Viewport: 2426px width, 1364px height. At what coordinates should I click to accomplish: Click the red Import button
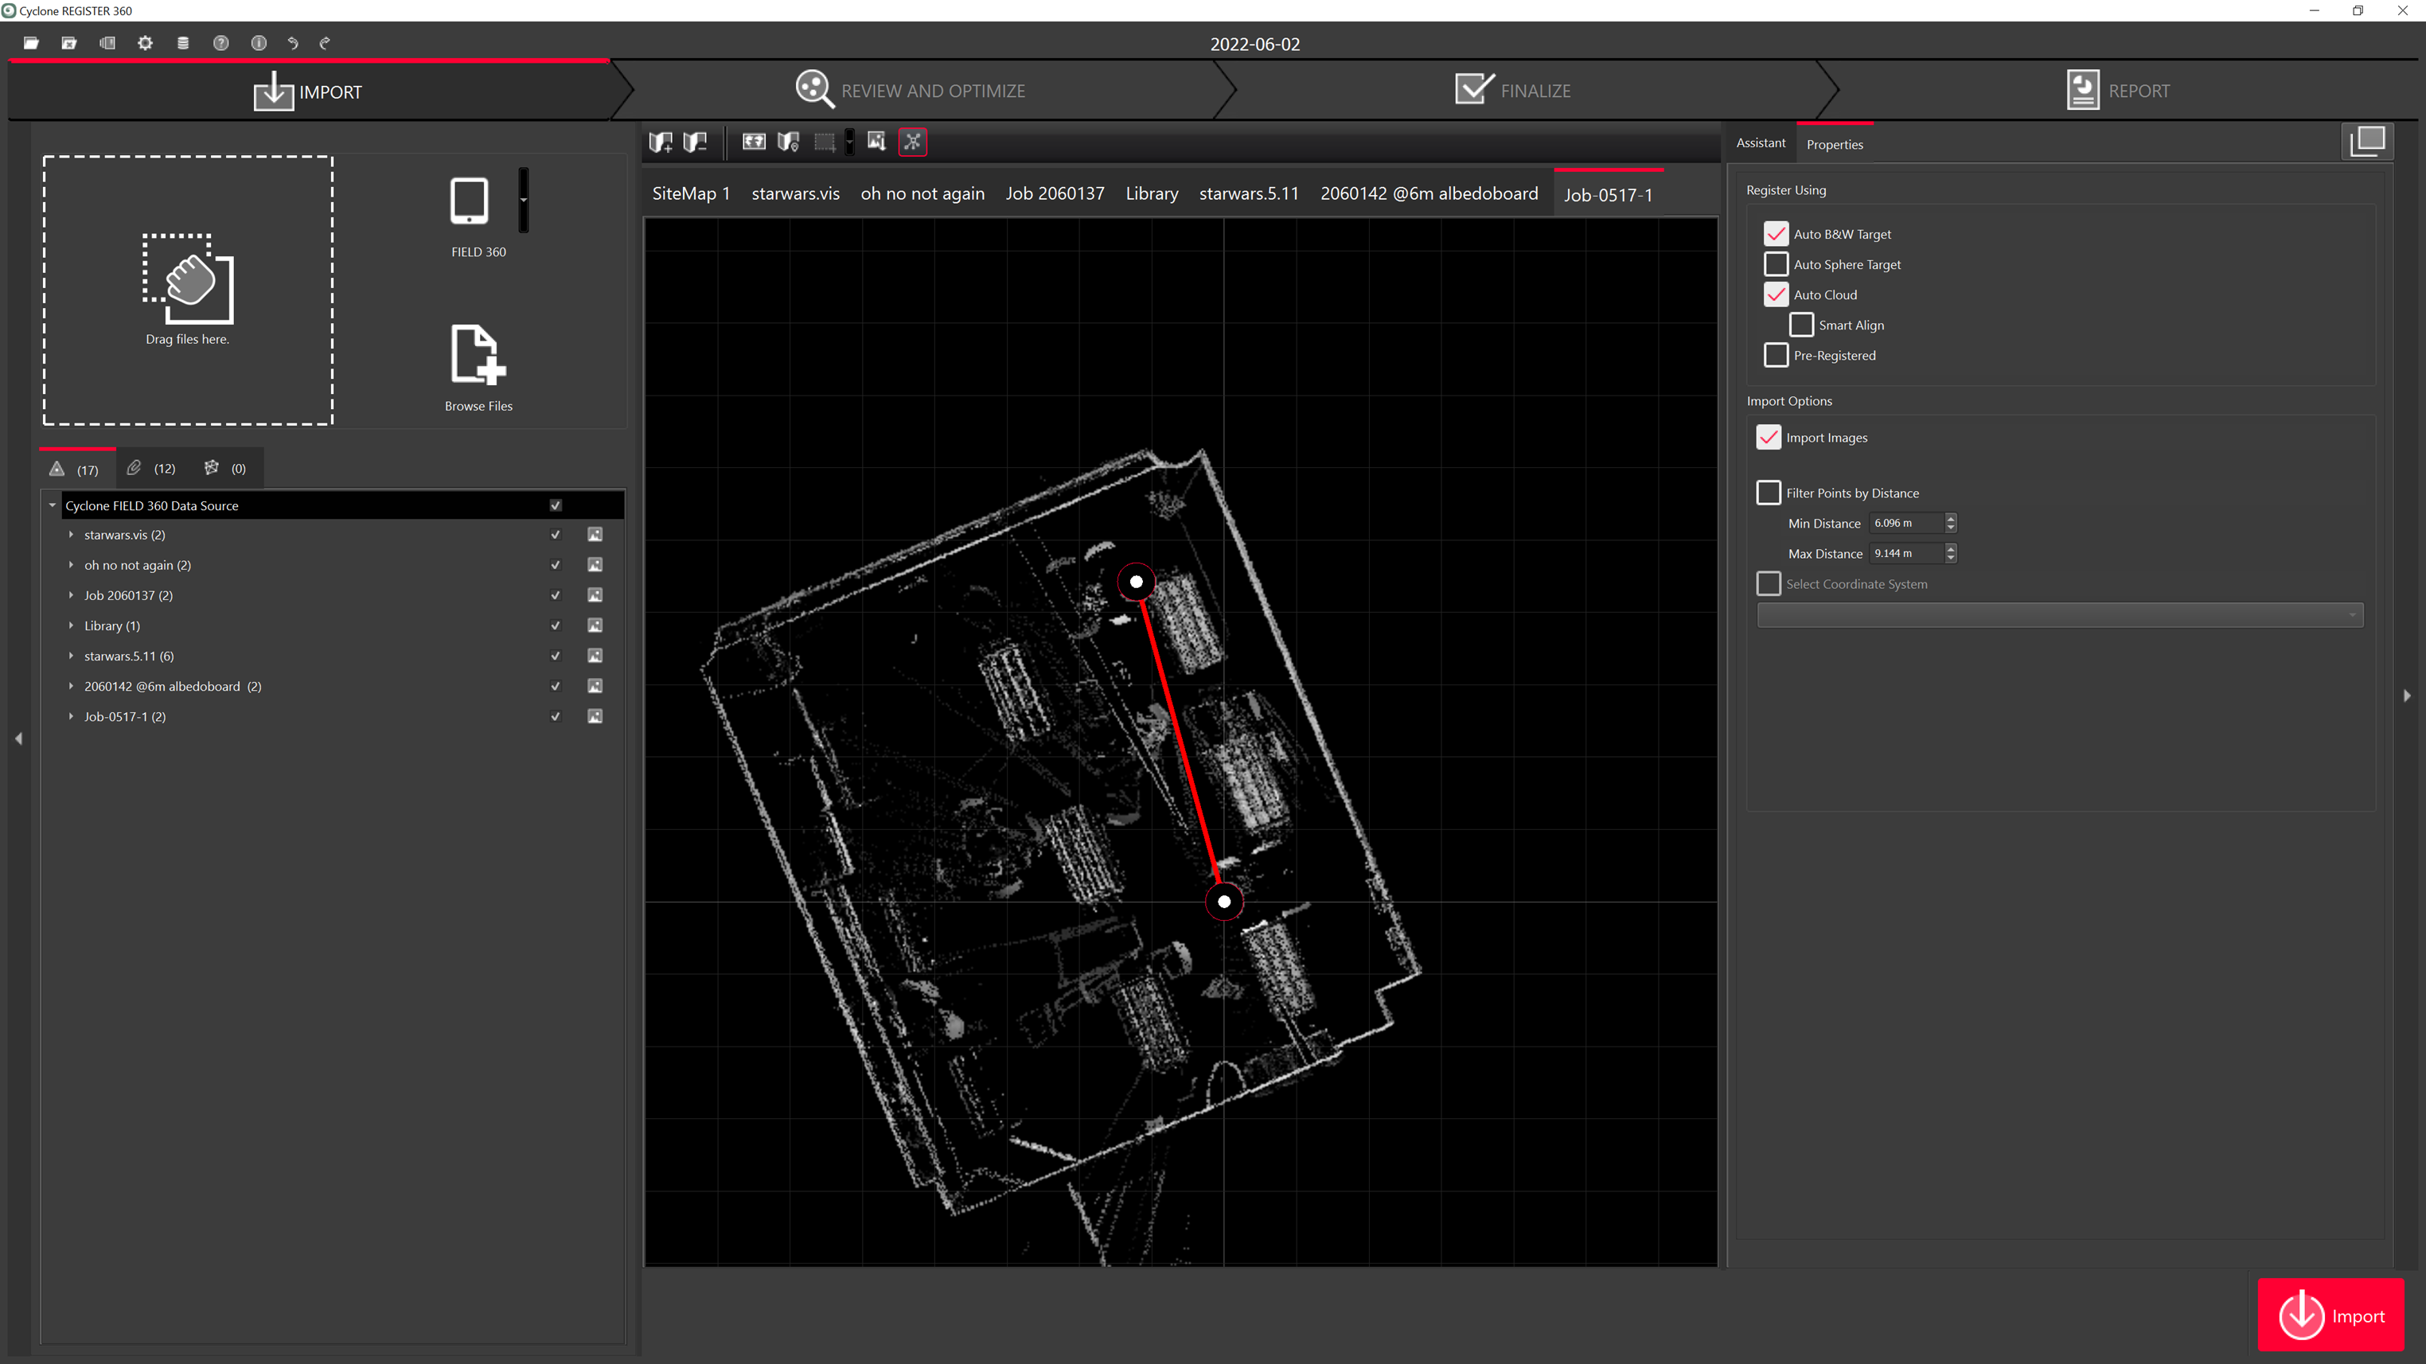point(2330,1315)
